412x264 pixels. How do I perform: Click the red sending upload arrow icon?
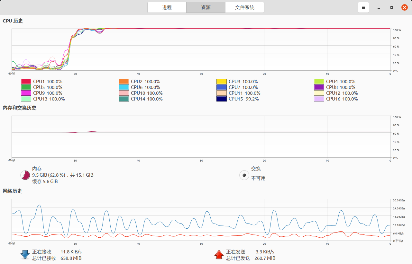click(x=219, y=255)
